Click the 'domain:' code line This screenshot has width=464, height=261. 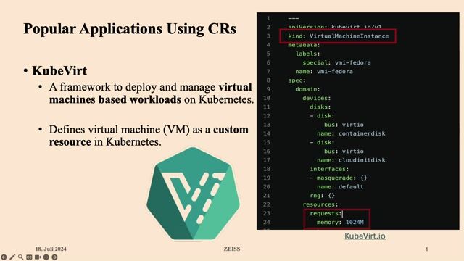click(x=307, y=89)
